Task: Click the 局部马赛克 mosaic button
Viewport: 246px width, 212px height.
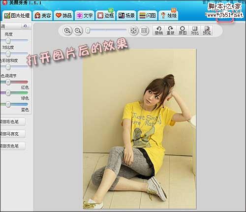Action: tap(13, 134)
